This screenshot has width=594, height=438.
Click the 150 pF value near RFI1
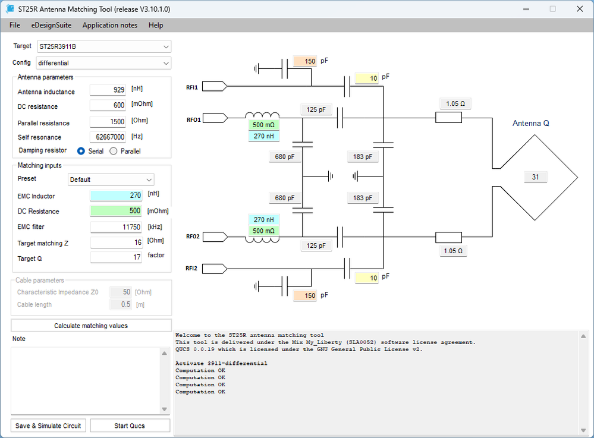[306, 61]
